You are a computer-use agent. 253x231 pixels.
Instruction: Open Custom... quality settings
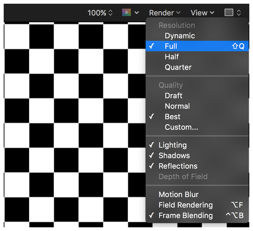click(181, 127)
